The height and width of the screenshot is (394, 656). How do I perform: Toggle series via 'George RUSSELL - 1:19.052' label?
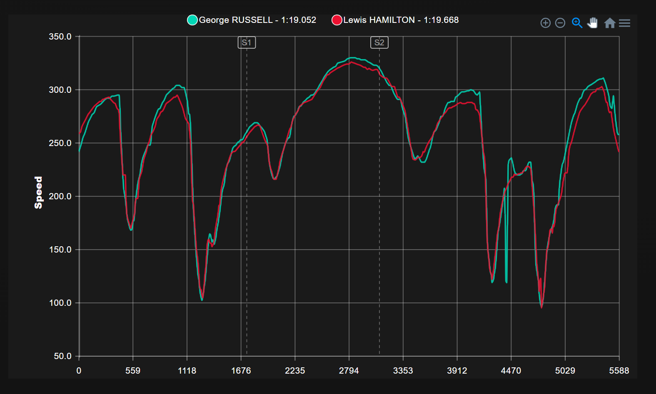tap(257, 20)
